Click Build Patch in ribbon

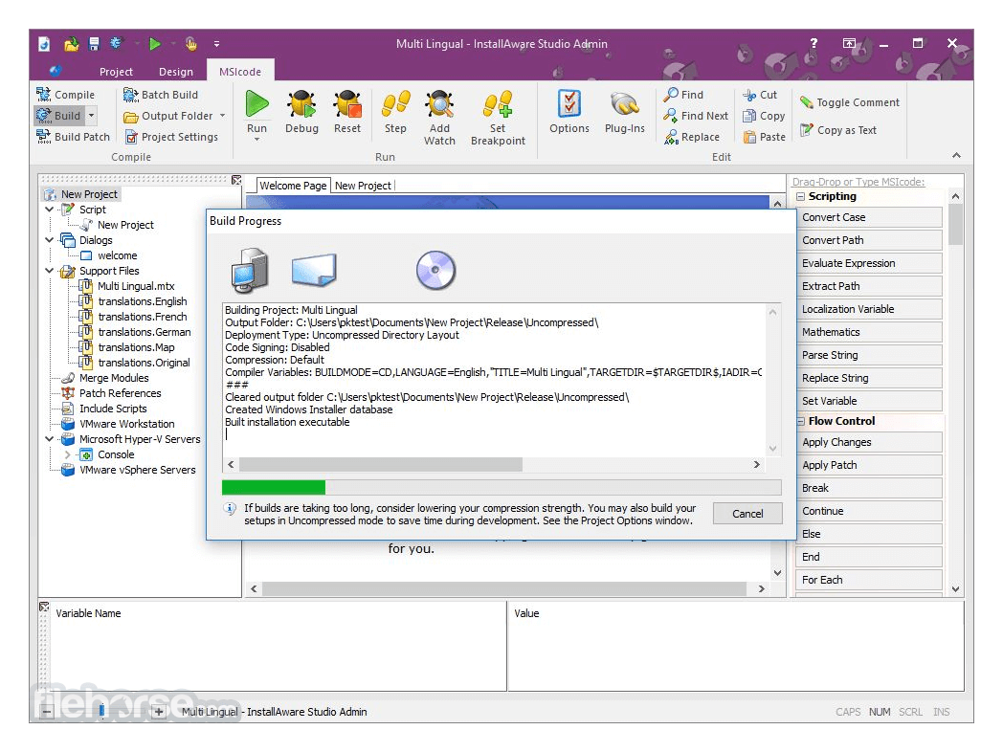[73, 137]
